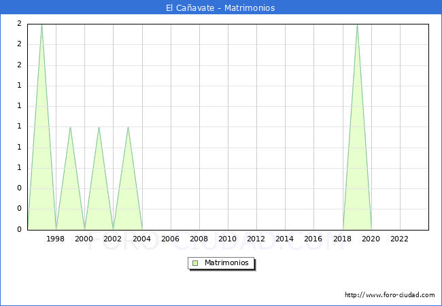This screenshot has width=442, height=306.
Task: Click the 2014 x-axis label
Action: [x=284, y=239]
